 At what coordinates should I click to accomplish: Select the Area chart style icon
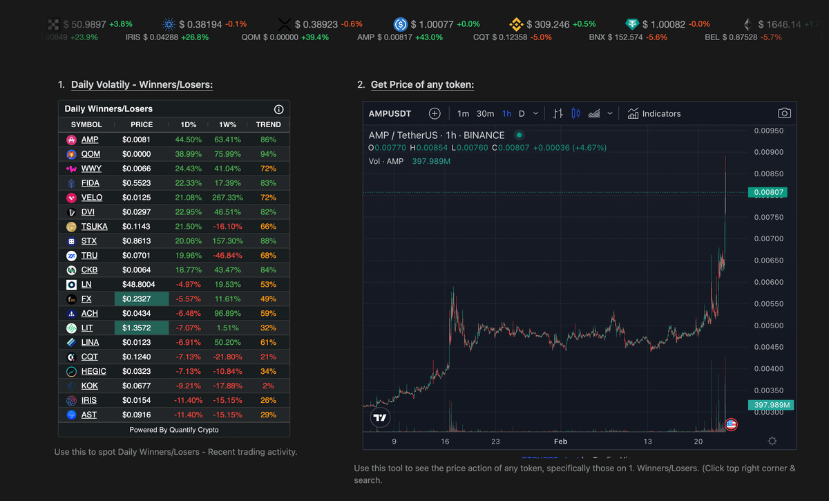[x=593, y=113]
